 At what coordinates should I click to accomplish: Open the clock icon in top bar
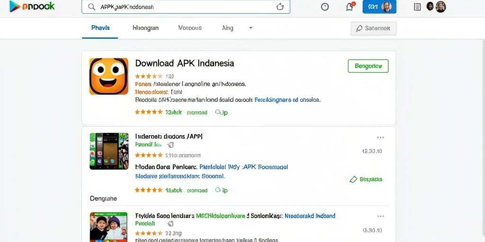pyautogui.click(x=325, y=7)
